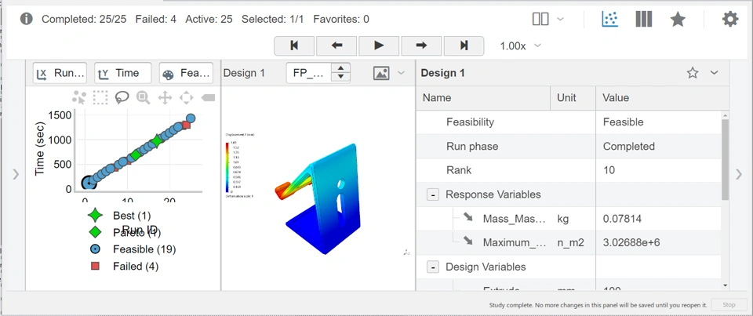The image size is (753, 316).
Task: Open the color-by Feasibility palette button
Action: [186, 73]
